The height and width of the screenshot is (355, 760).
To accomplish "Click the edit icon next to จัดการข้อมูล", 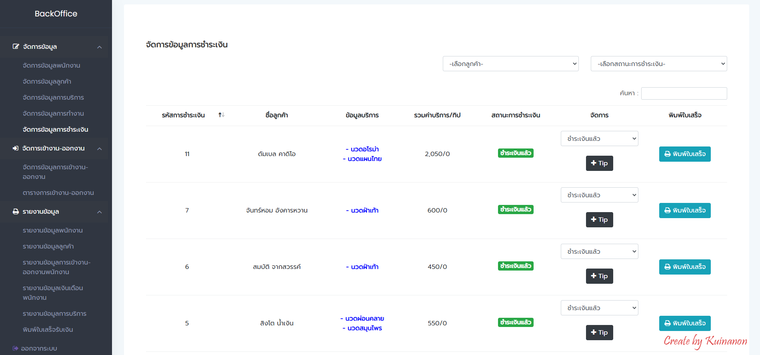I will [16, 47].
